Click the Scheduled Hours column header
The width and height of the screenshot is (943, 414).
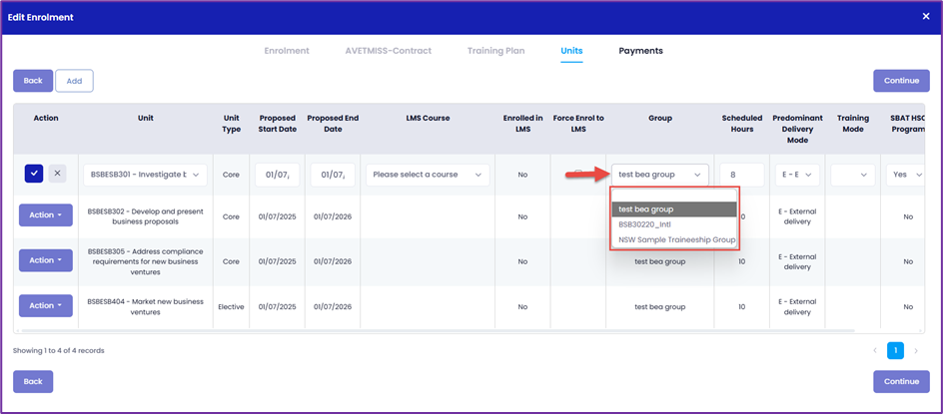click(x=741, y=124)
